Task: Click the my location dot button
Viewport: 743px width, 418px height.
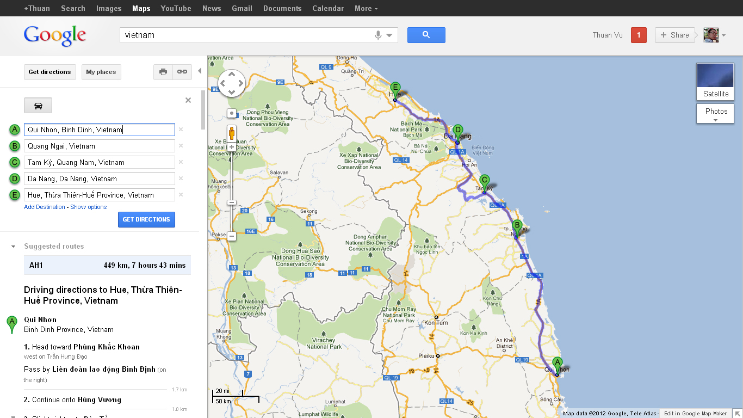Action: 232,113
